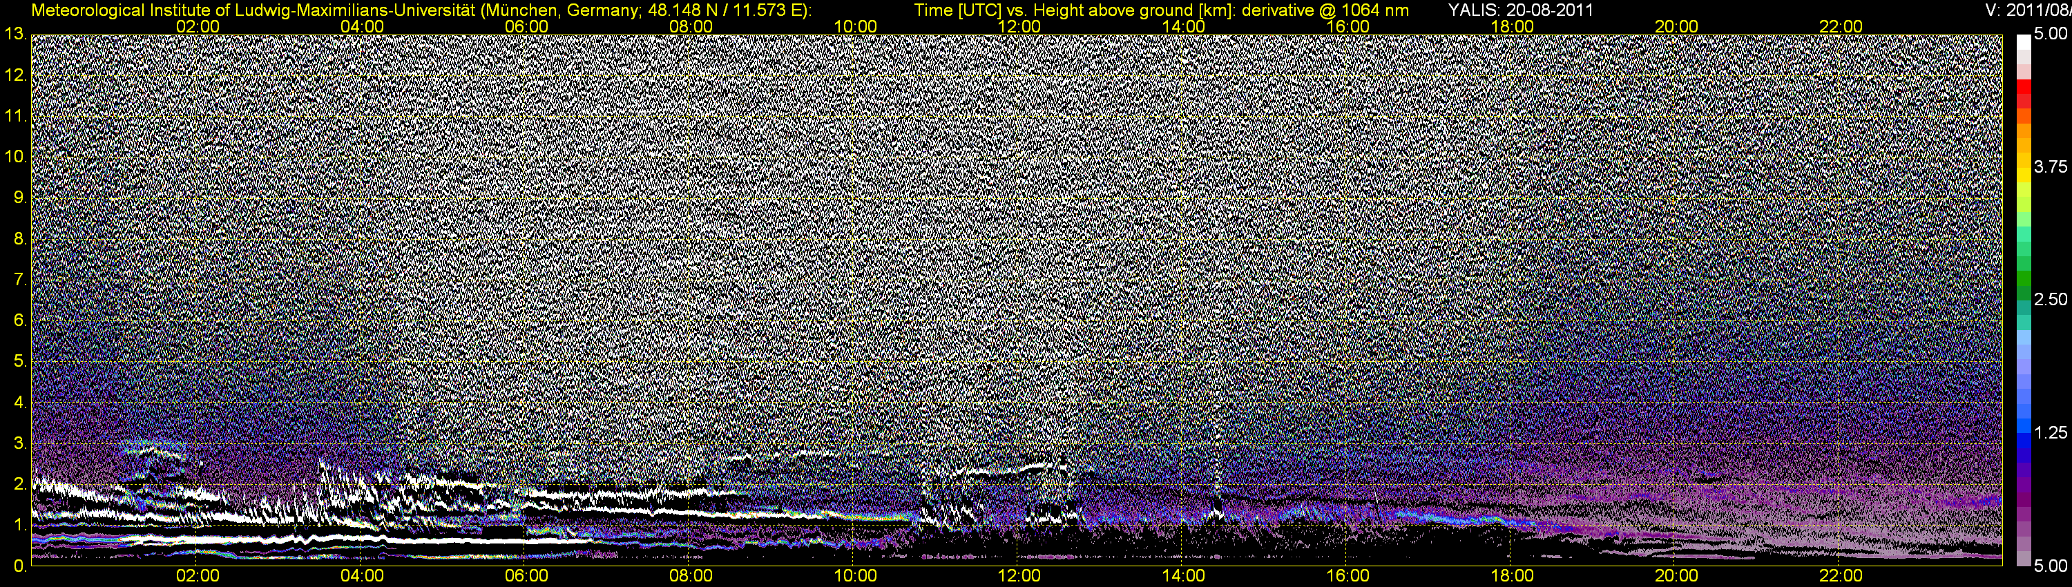Click the '18:00' label on the upper time axis
The image size is (2072, 587).
(1512, 26)
